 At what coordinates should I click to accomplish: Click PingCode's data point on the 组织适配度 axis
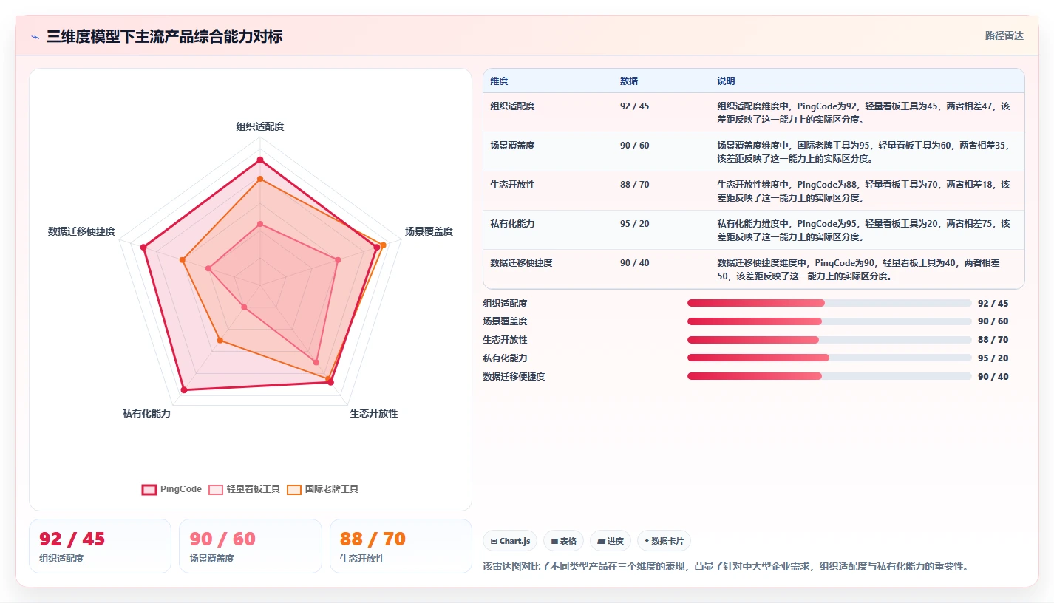(x=260, y=160)
